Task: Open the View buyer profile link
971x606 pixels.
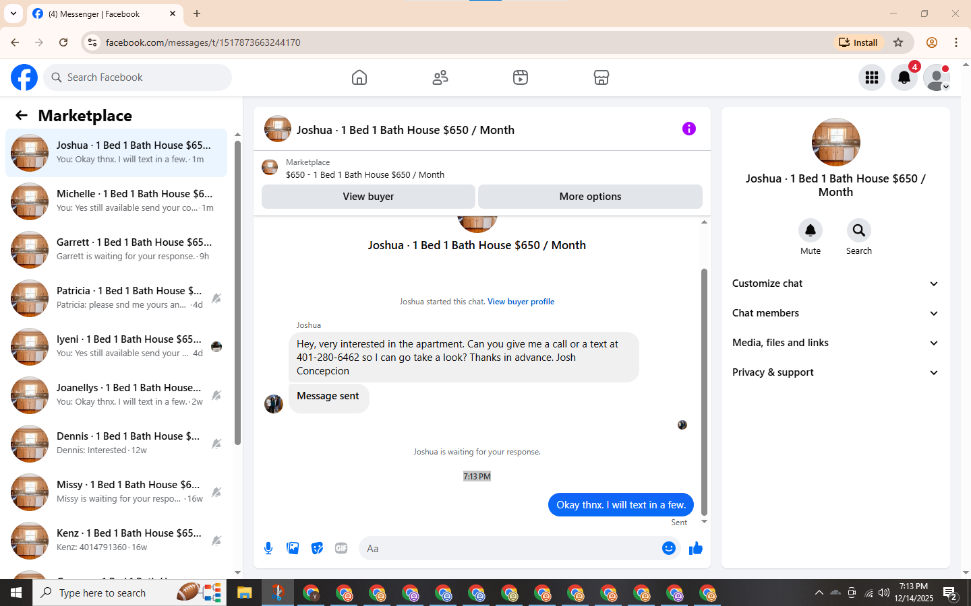Action: point(521,302)
